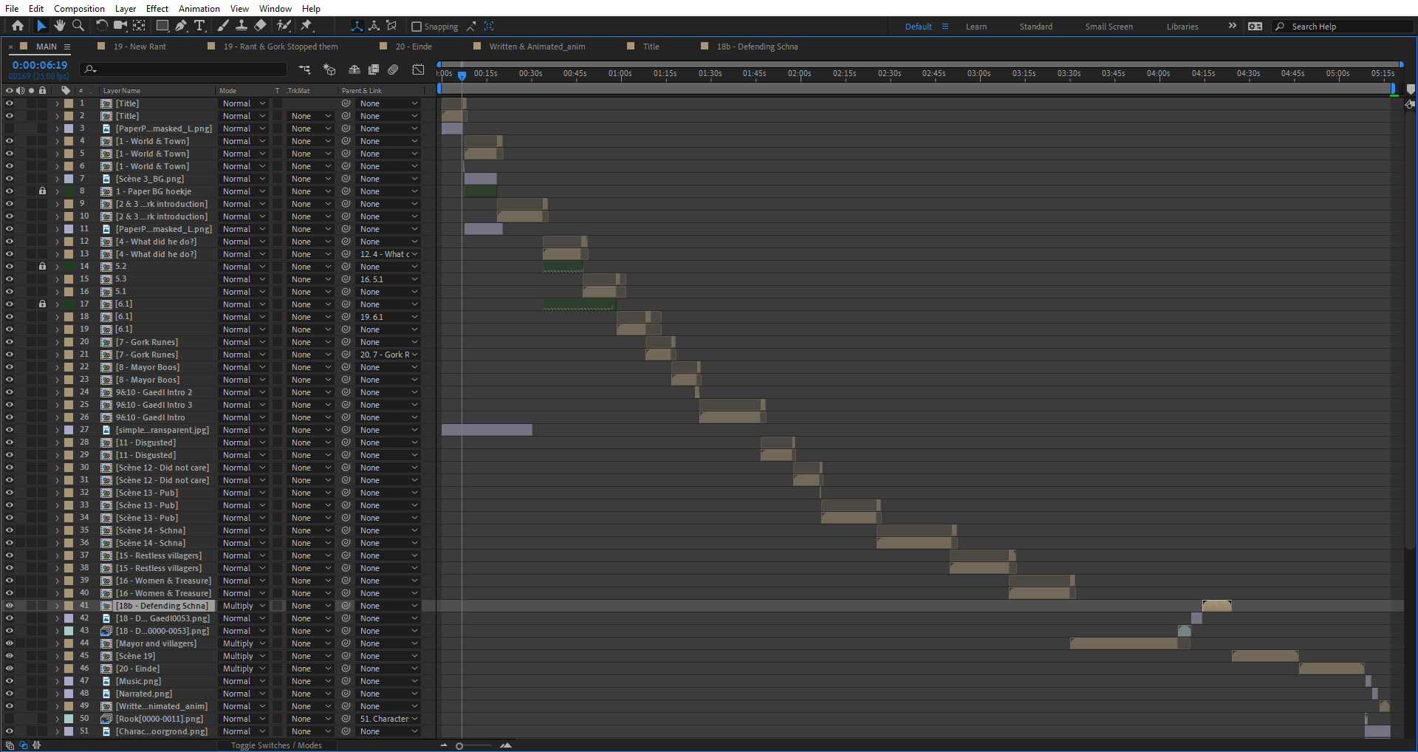Select the Brush tool
The height and width of the screenshot is (752, 1418).
[222, 26]
